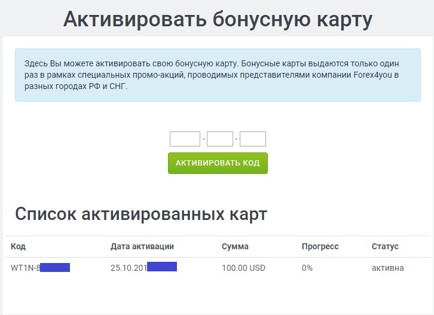The width and height of the screenshot is (434, 315).
Task: Click the 0% progress value
Action: point(307,268)
